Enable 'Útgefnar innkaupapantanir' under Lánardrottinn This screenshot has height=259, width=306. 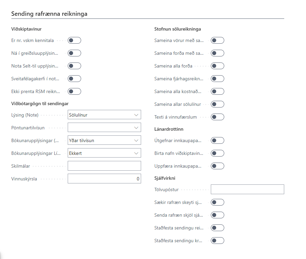[217, 140]
